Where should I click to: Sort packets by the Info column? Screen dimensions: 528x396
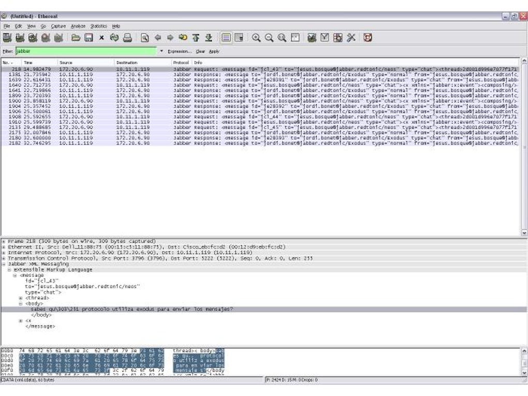355,63
